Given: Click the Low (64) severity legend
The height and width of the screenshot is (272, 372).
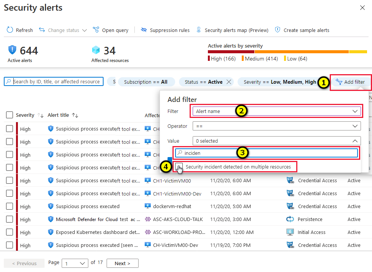Looking at the screenshot, I should (295, 59).
